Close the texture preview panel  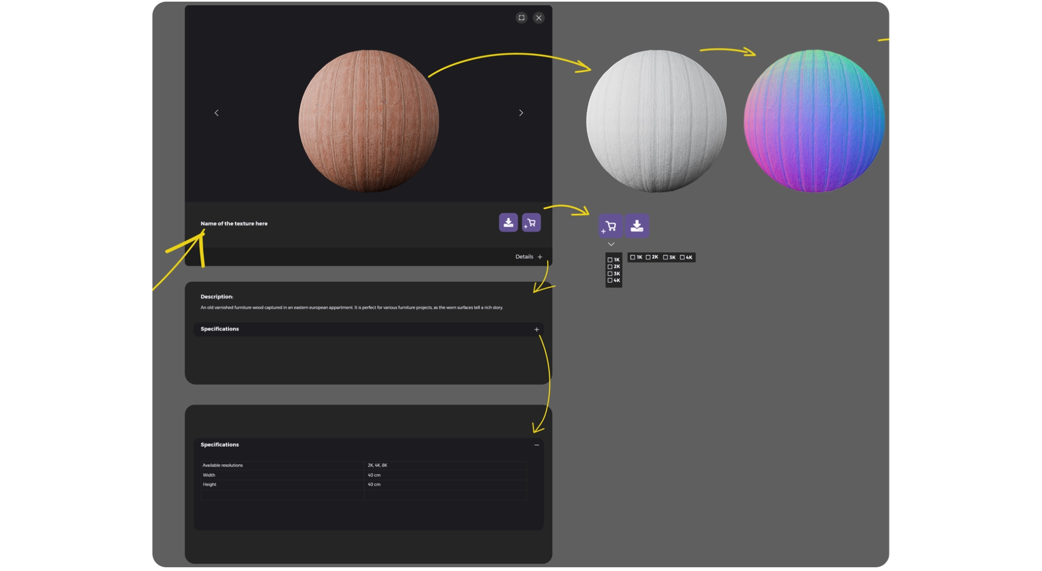(x=539, y=18)
